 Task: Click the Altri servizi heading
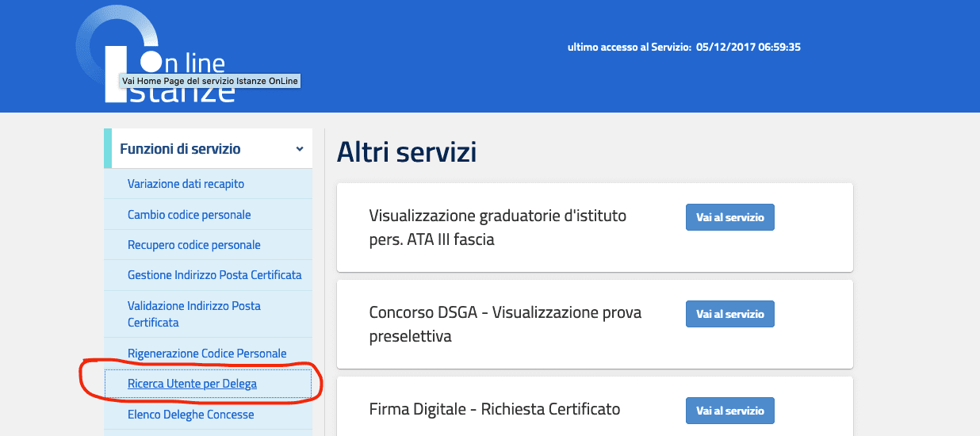click(x=407, y=151)
